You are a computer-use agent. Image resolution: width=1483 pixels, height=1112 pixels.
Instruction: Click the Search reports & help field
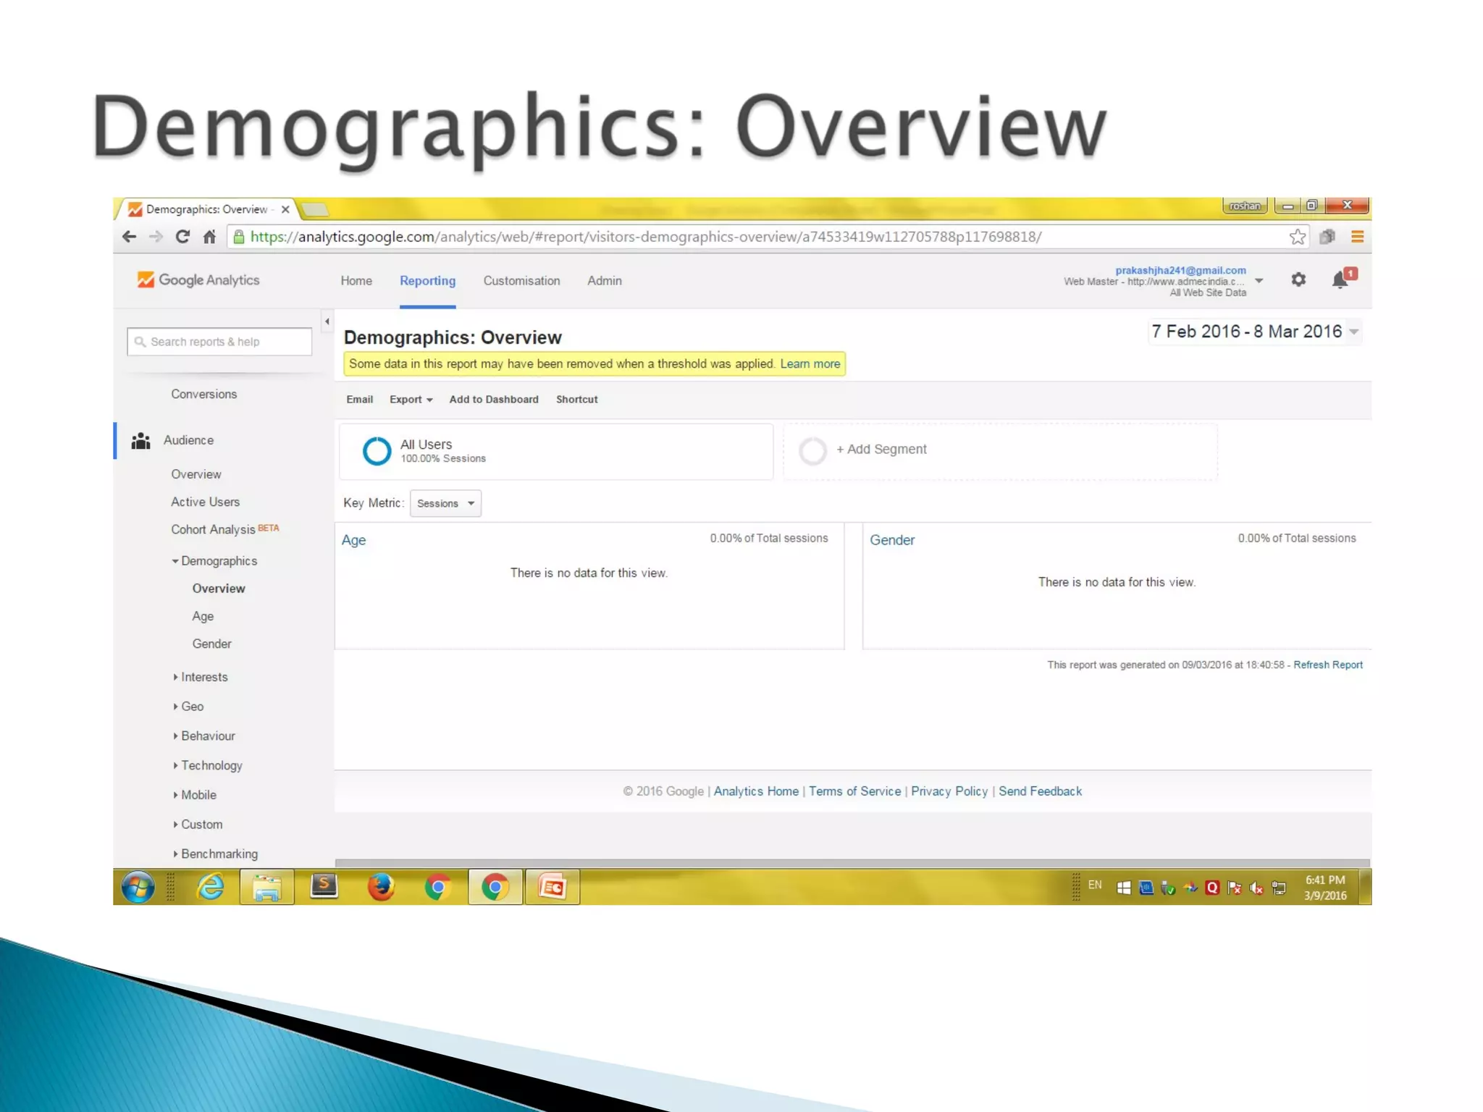(220, 342)
